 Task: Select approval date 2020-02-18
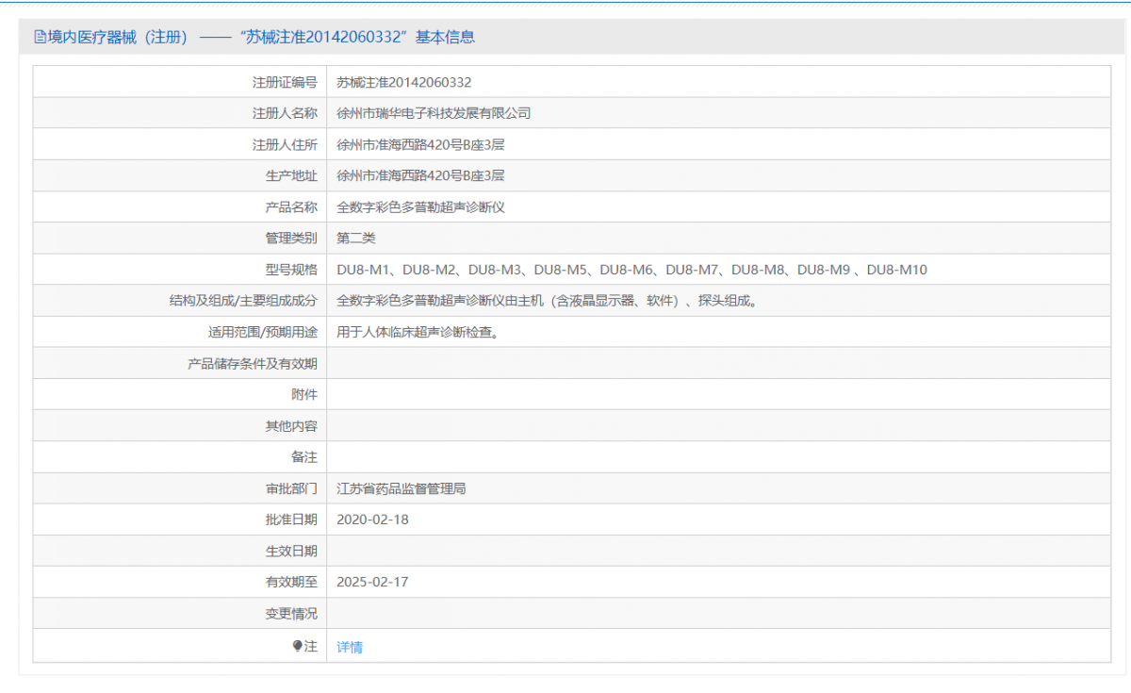(372, 520)
